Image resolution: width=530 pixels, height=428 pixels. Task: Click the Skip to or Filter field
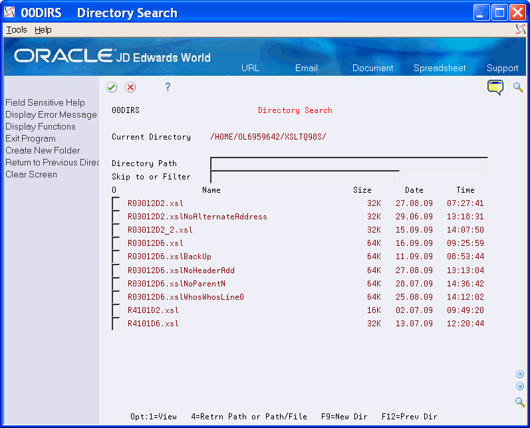coord(305,177)
